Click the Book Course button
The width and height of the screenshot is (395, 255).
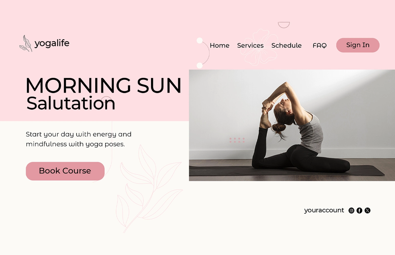(65, 171)
